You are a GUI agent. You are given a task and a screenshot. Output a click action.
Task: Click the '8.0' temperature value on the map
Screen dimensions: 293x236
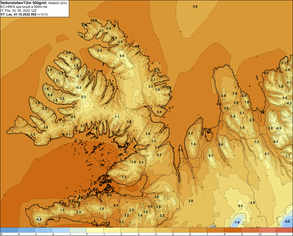[x=219, y=104]
